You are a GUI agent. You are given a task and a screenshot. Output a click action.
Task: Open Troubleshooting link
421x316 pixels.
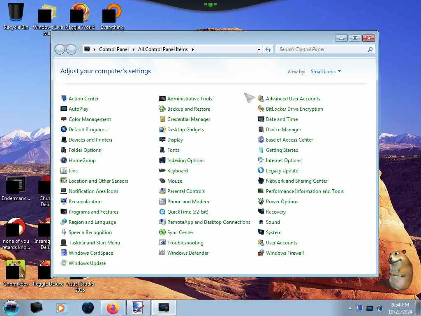click(185, 243)
